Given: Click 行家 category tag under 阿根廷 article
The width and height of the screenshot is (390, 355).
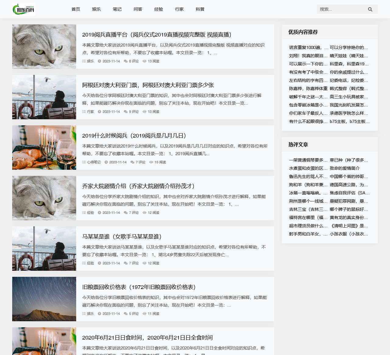Looking at the screenshot, I should pyautogui.click(x=90, y=112).
